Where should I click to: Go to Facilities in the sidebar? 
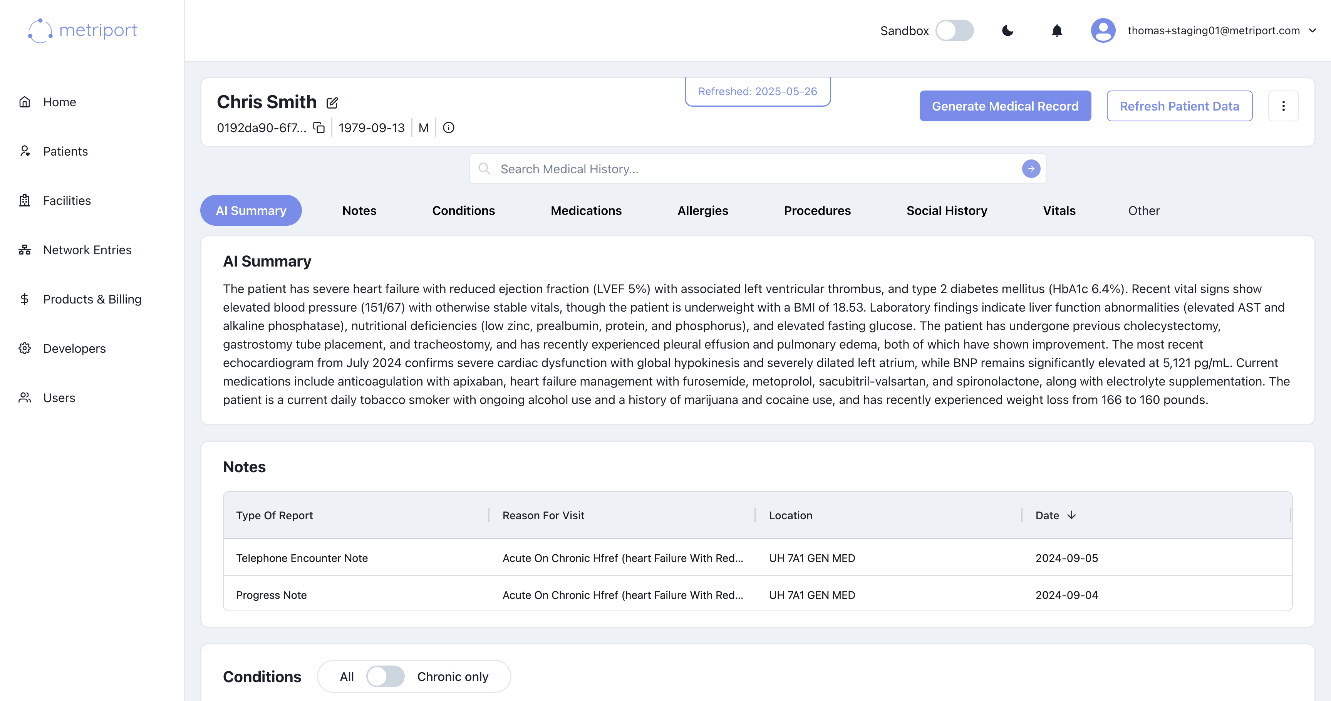(x=67, y=200)
